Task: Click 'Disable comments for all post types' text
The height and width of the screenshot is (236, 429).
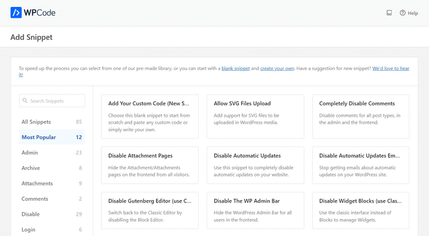Action: (x=360, y=119)
